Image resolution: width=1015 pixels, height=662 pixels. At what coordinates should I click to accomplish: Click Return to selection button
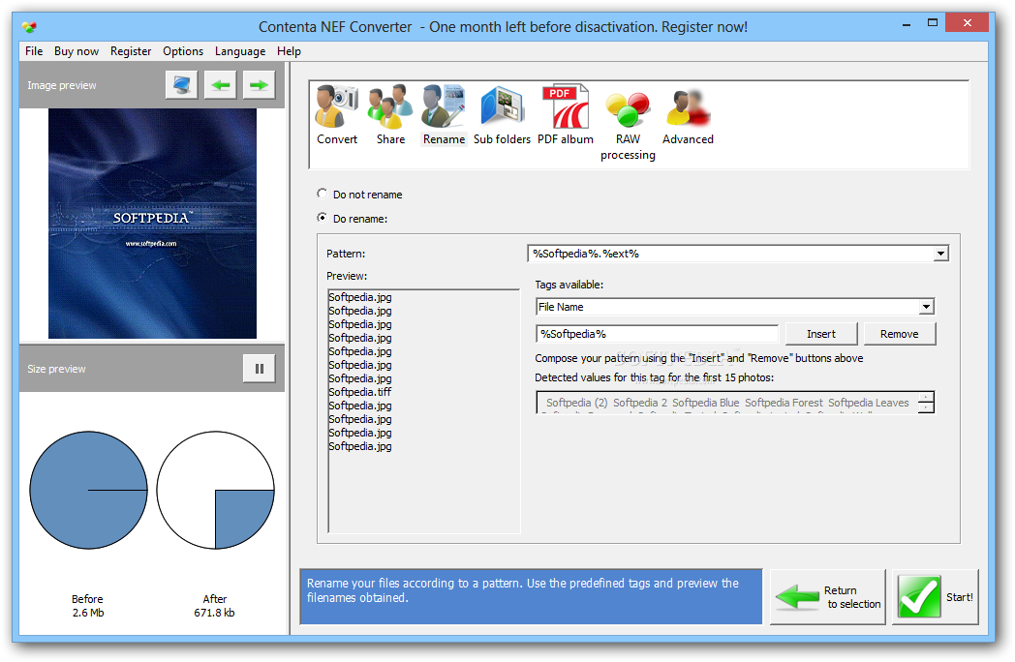coord(827,596)
